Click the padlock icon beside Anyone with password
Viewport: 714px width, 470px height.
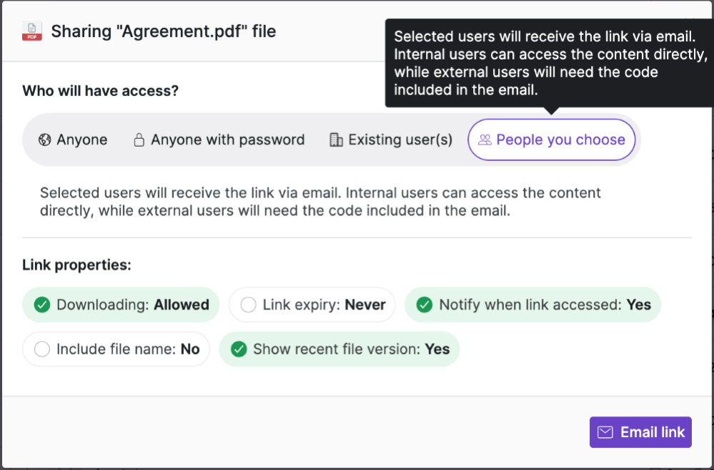pos(137,139)
